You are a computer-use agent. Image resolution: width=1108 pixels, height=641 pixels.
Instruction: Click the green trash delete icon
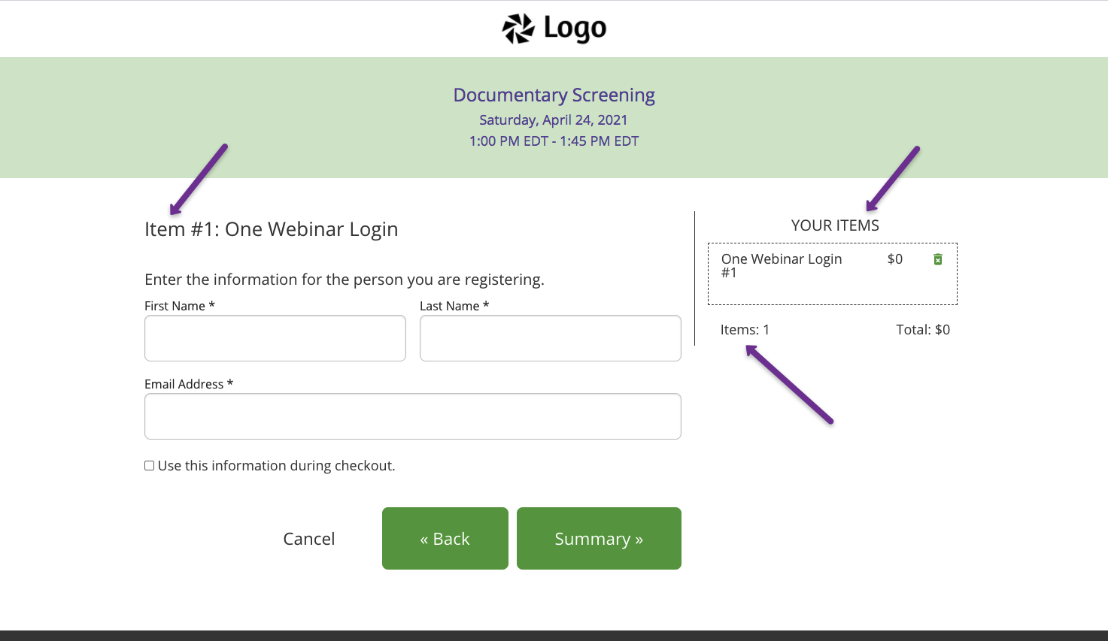(938, 259)
